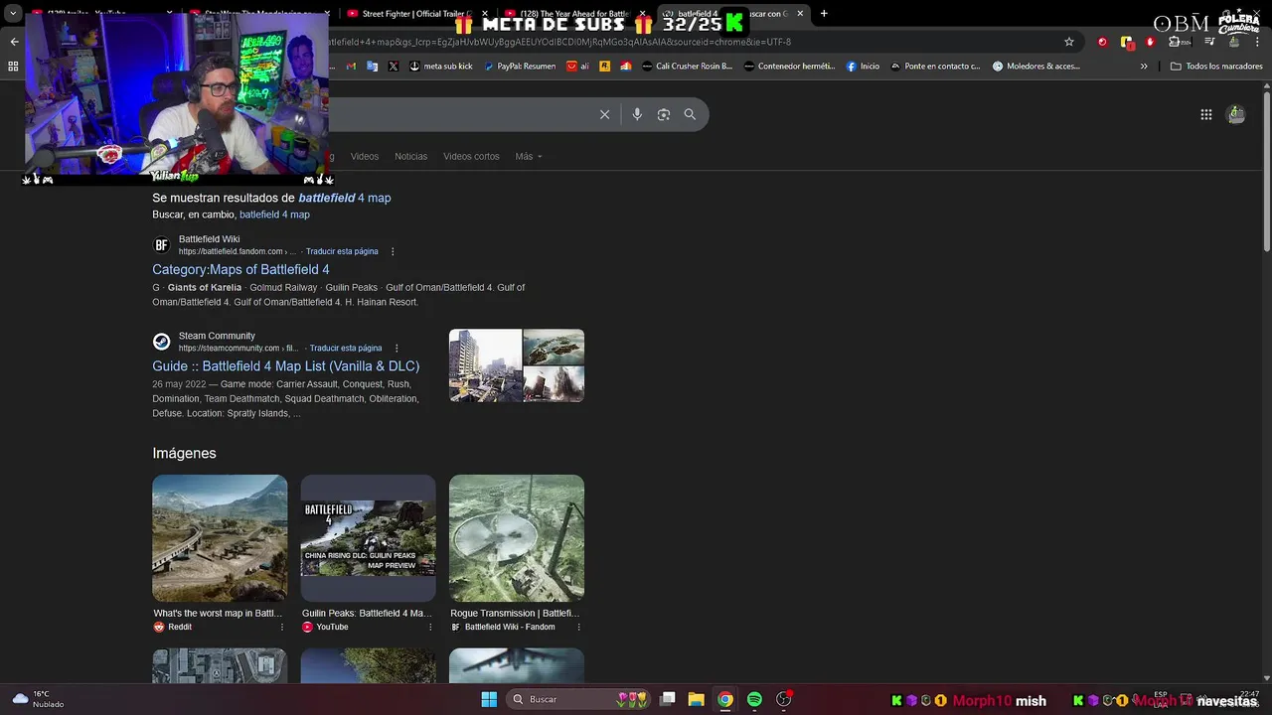Start a voice search with the microphone
Screen dimensions: 1272x715
click(x=637, y=114)
